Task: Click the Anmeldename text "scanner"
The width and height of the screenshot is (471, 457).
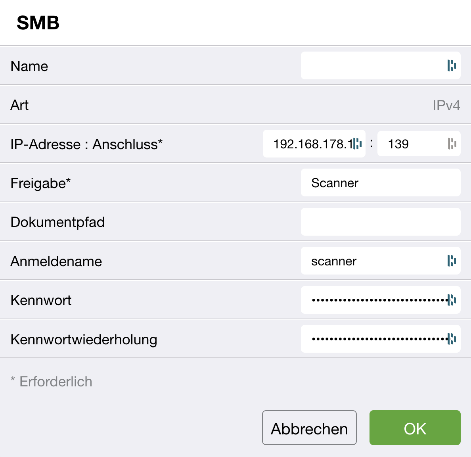Action: (x=334, y=261)
